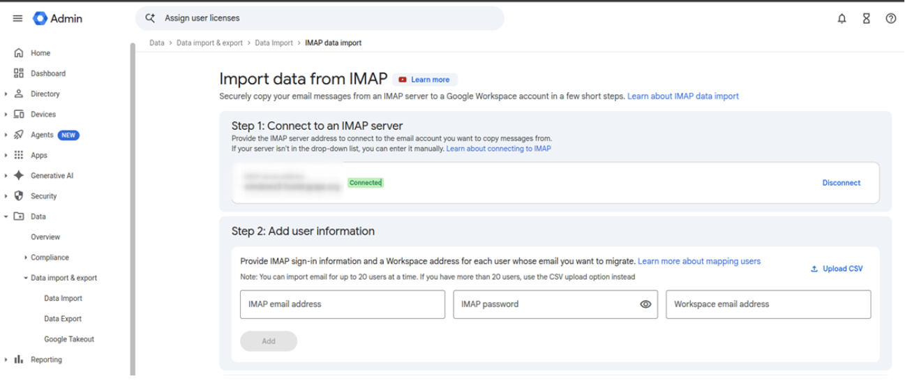Click the Learn more video button

click(424, 80)
